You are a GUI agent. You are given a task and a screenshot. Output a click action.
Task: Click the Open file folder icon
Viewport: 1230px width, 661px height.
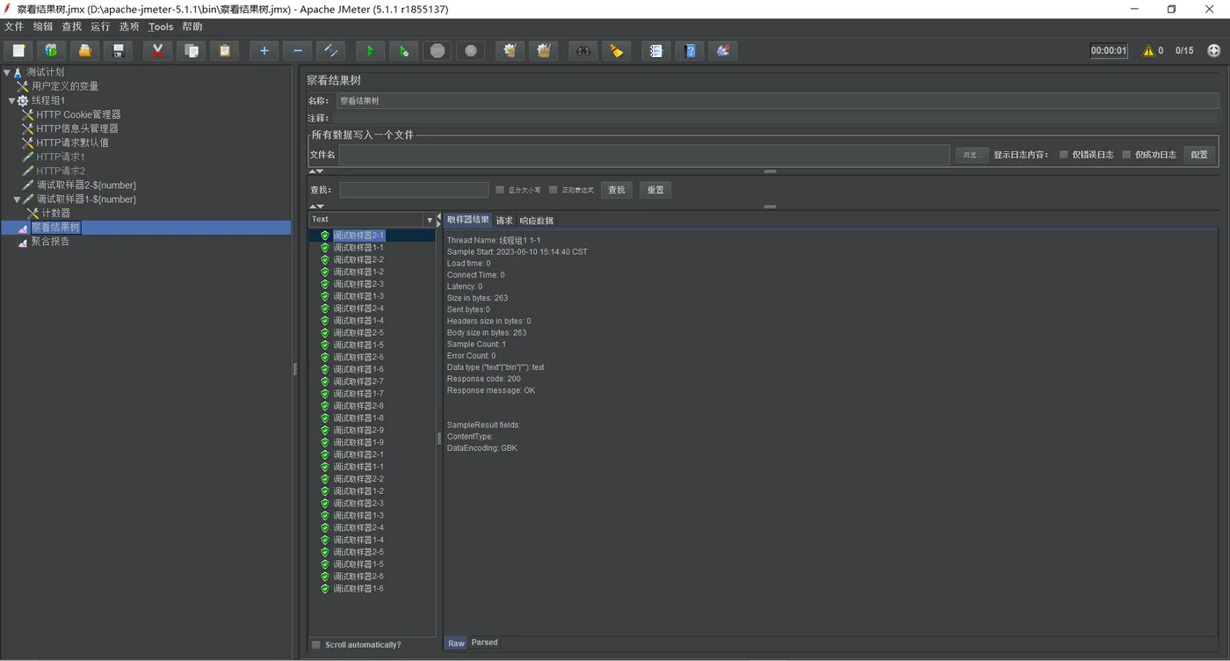click(84, 51)
